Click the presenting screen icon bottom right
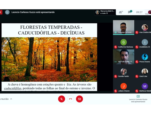 [138, 96]
